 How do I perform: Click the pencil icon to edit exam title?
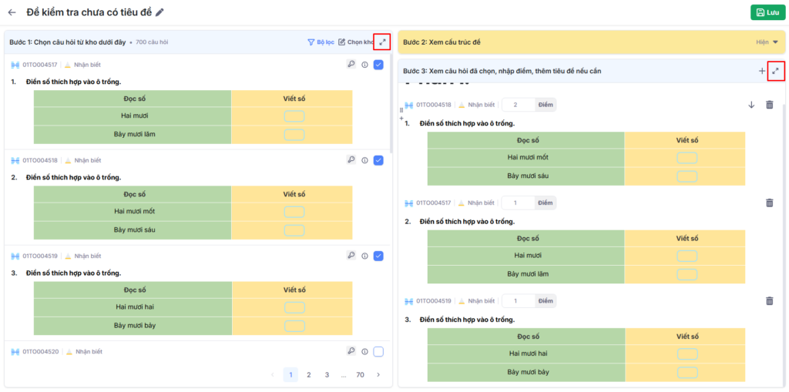click(x=159, y=12)
